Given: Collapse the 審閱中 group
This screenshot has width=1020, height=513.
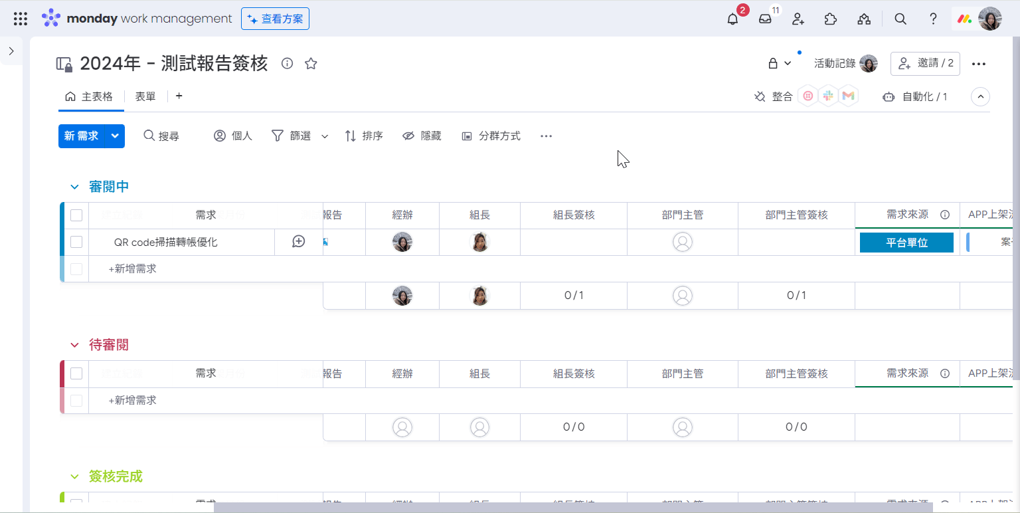Looking at the screenshot, I should click(74, 187).
